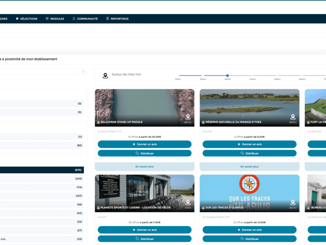Viewport: 326px width, 245px height.
Task: Donner un avis for Planete Sports et Loisirs
Action: coord(145,230)
